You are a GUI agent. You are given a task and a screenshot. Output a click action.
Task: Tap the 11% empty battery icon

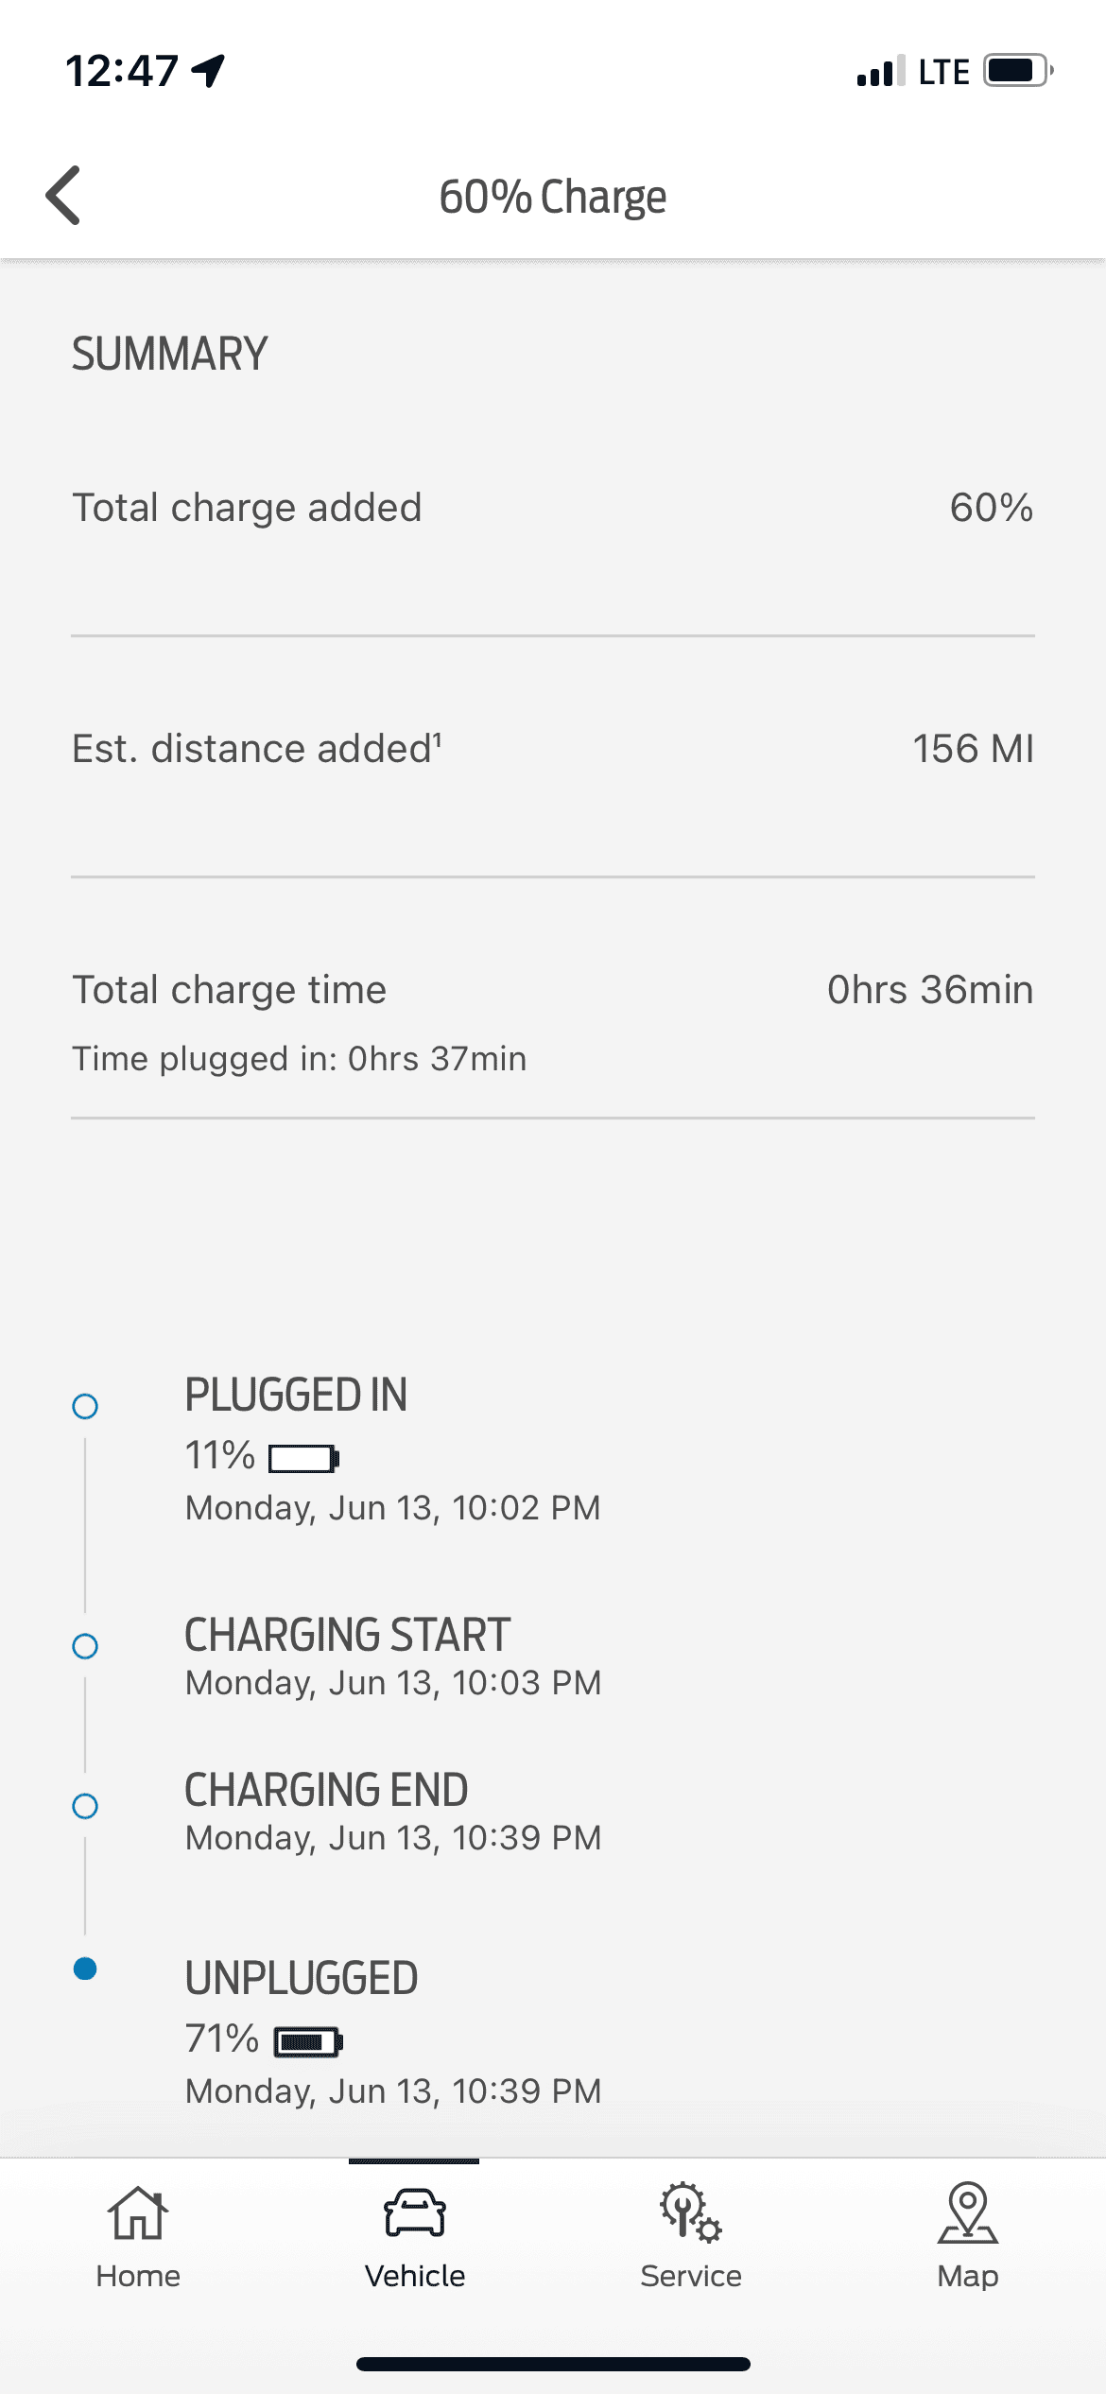point(303,1459)
